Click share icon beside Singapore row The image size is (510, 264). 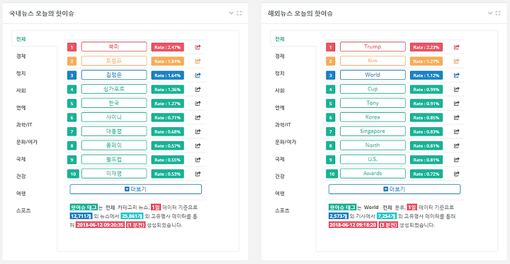point(456,132)
